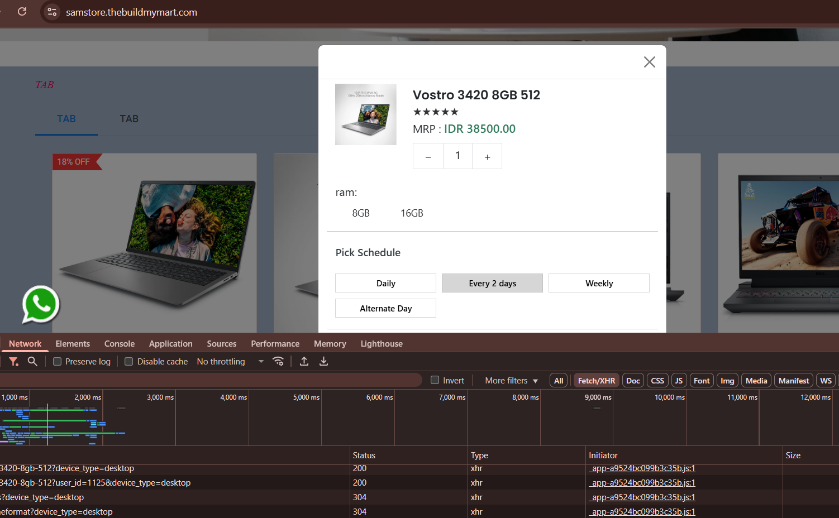The height and width of the screenshot is (518, 839).
Task: Switch to the Elements devtools tab
Action: pyautogui.click(x=73, y=344)
